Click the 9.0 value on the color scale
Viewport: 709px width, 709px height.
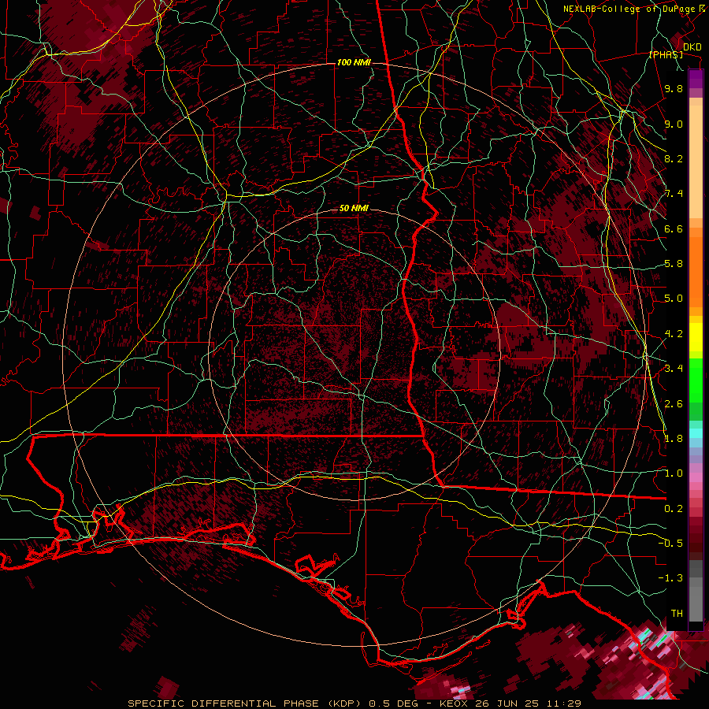674,124
